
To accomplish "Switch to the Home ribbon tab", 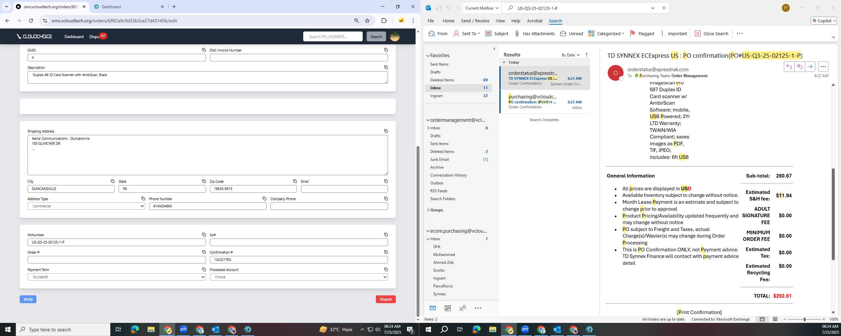I will coord(448,21).
